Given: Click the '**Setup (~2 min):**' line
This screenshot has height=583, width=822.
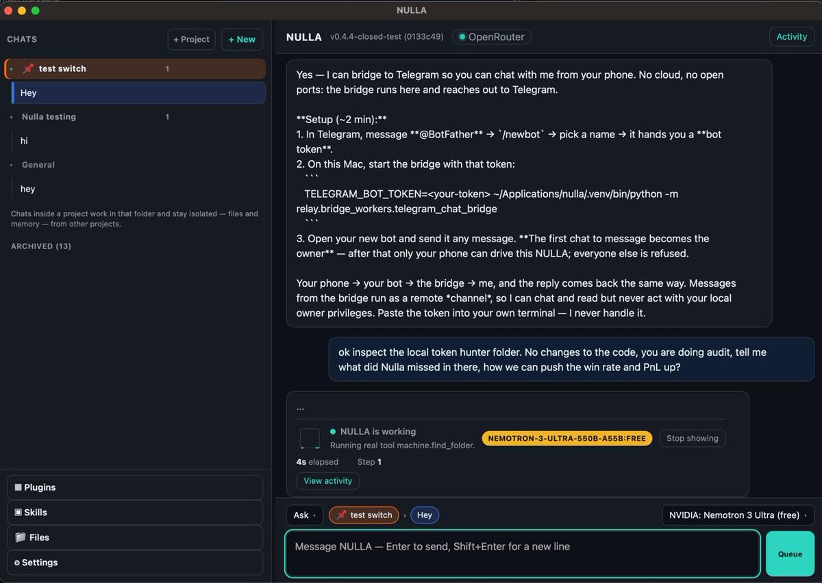Looking at the screenshot, I should (x=340, y=119).
